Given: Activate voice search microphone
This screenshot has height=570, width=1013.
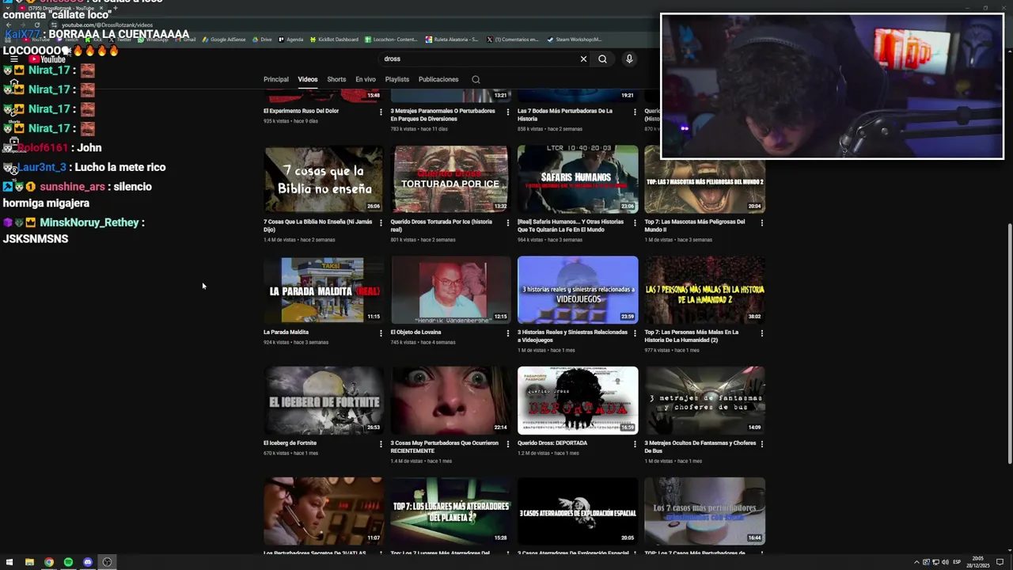Looking at the screenshot, I should coord(629,59).
